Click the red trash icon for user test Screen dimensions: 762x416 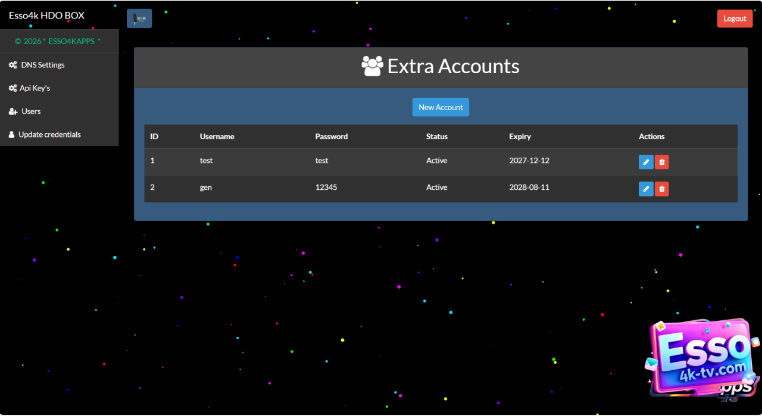661,162
